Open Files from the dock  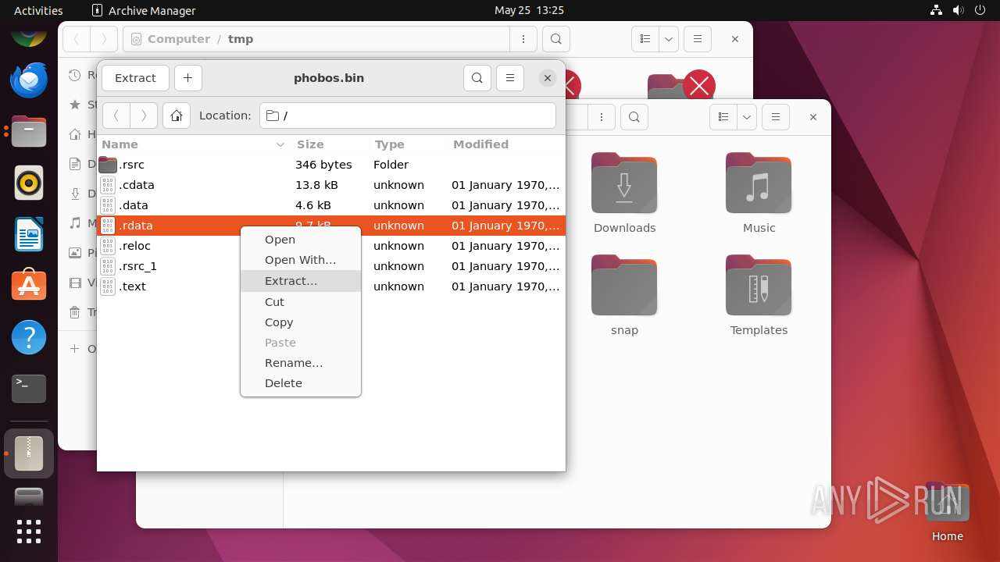(29, 131)
